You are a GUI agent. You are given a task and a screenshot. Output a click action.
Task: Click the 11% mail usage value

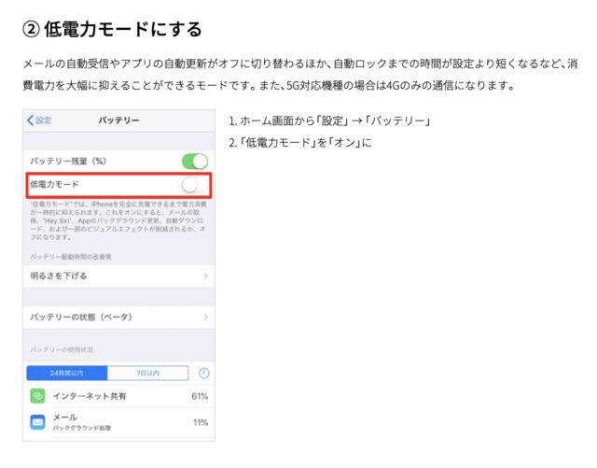click(201, 422)
